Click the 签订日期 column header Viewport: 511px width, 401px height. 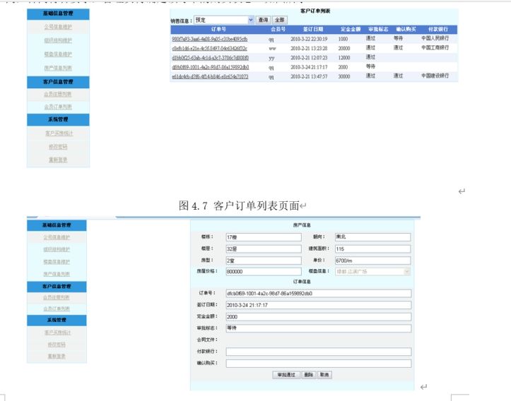pyautogui.click(x=313, y=29)
